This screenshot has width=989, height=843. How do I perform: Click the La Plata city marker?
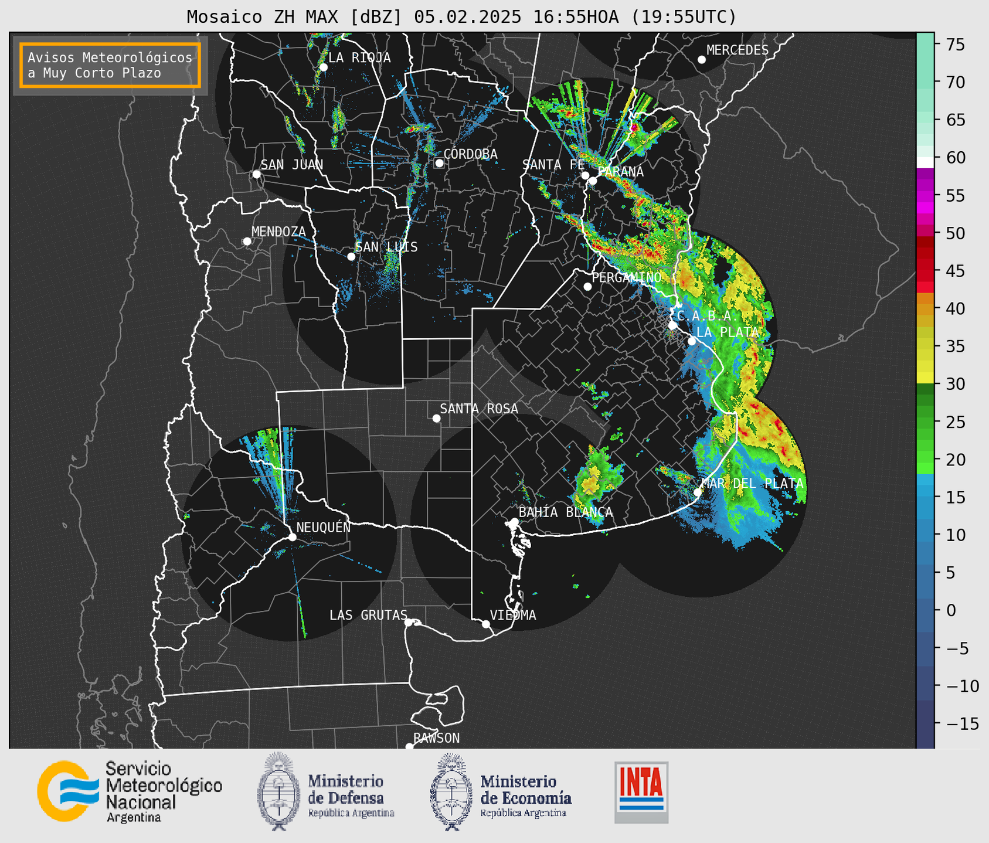pos(692,341)
